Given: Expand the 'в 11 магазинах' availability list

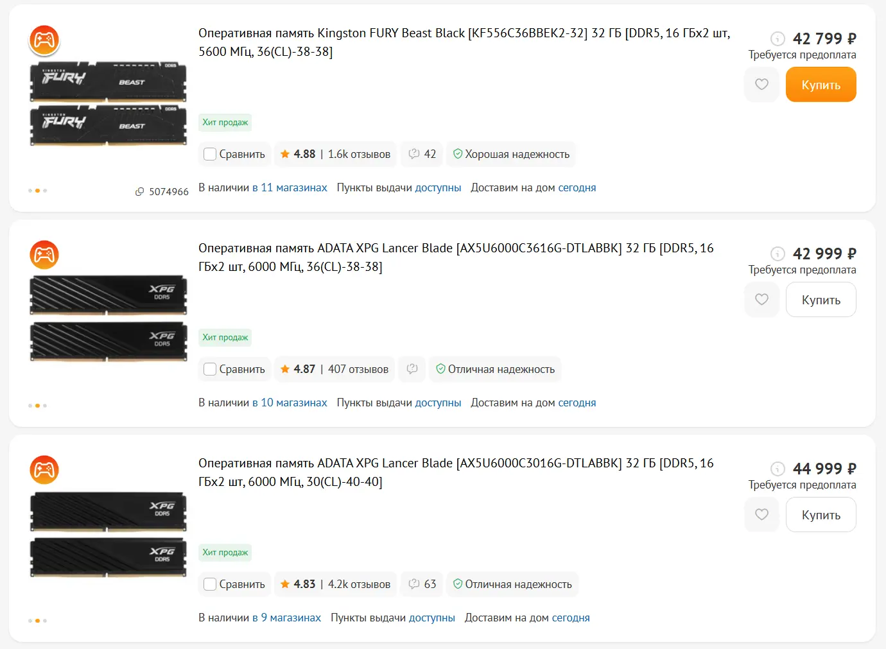Looking at the screenshot, I should click(x=290, y=188).
